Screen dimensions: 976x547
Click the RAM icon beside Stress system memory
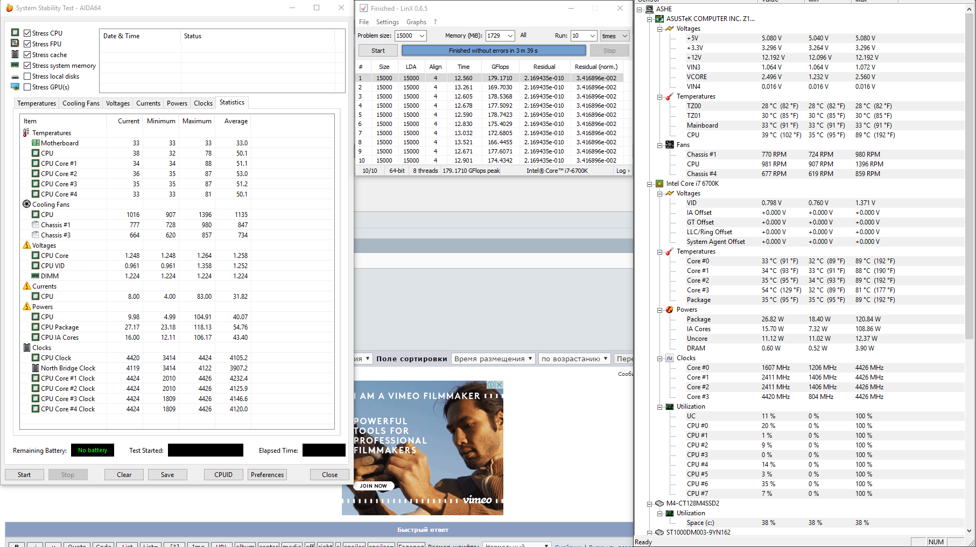tap(15, 65)
